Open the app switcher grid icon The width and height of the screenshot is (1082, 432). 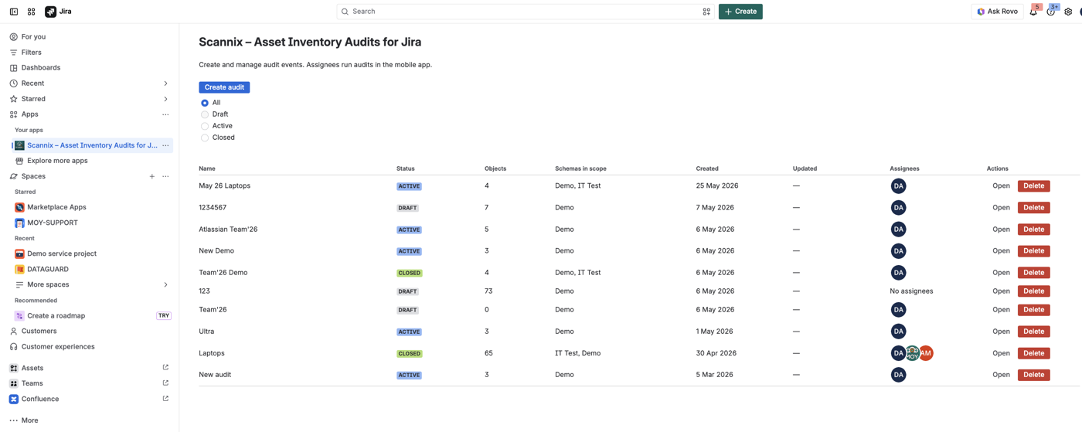[x=32, y=12]
